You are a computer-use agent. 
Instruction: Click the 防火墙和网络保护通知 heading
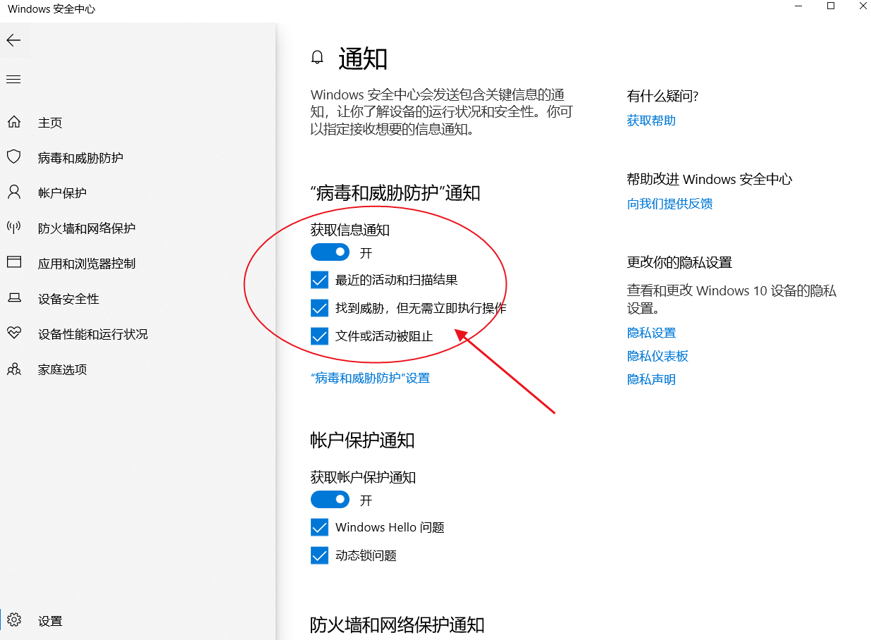click(x=397, y=624)
